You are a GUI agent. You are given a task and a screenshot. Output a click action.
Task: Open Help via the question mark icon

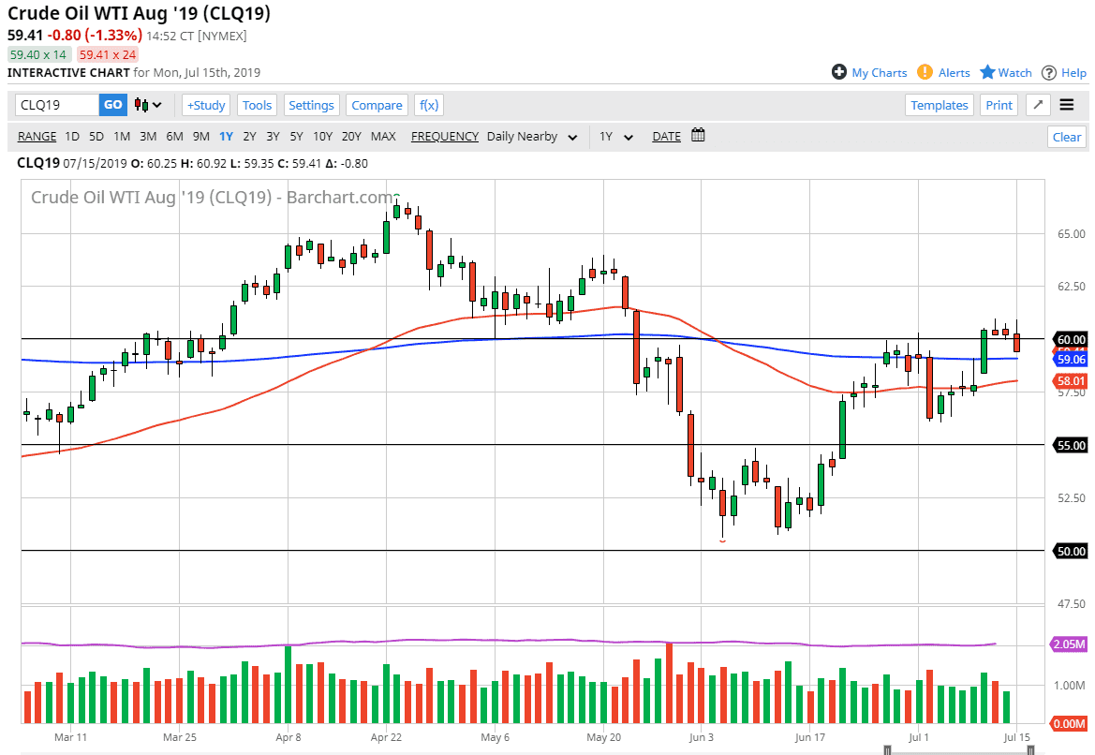[x=1048, y=72]
